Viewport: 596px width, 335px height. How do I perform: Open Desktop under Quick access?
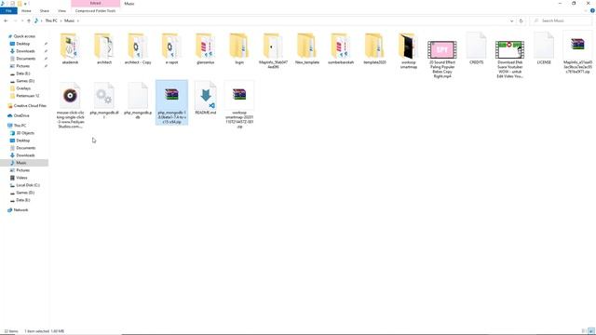[x=22, y=44]
